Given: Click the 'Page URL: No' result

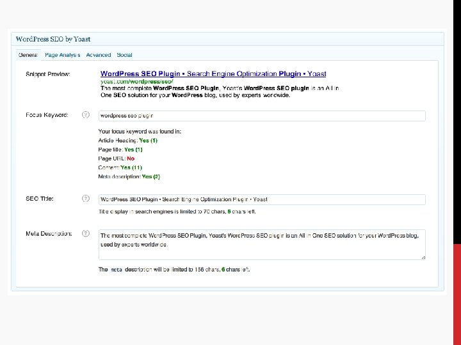Looking at the screenshot, I should [x=117, y=158].
